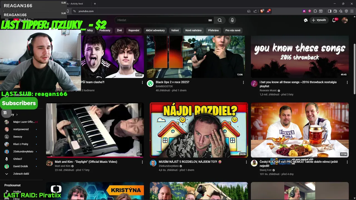This screenshot has width=356, height=200.
Task: Open Matt and Kim Daylight keyboard thumbnail
Action: pos(95,130)
